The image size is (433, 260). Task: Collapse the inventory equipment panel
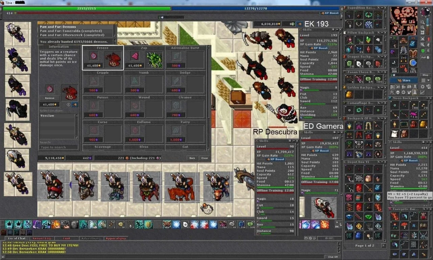391,38
